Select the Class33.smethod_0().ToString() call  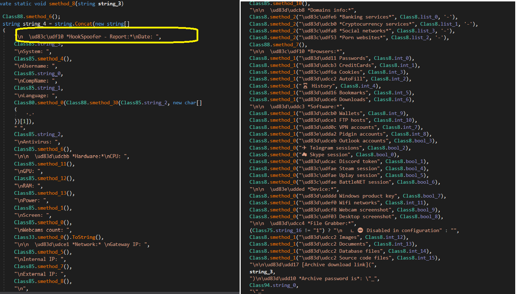click(59, 237)
